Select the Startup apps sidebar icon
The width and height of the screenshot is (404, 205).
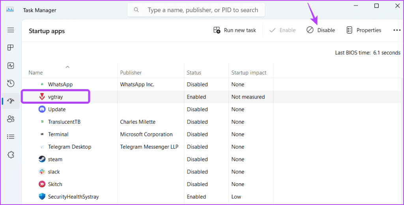(11, 101)
